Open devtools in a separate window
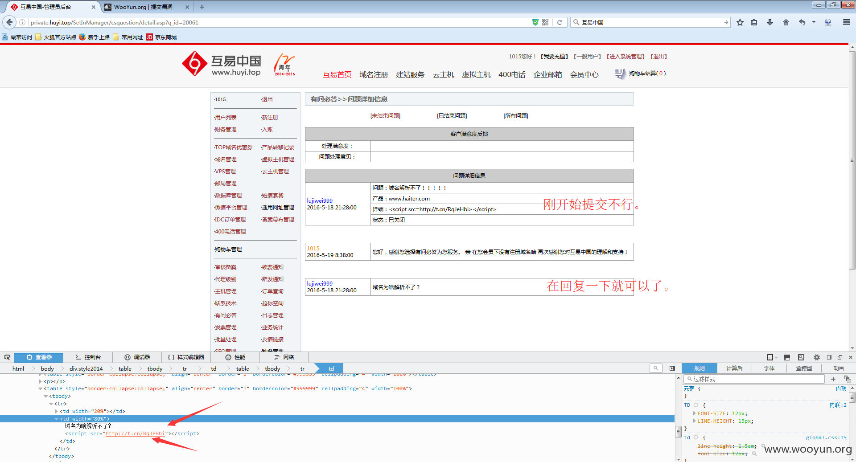This screenshot has height=462, width=856. coord(840,357)
